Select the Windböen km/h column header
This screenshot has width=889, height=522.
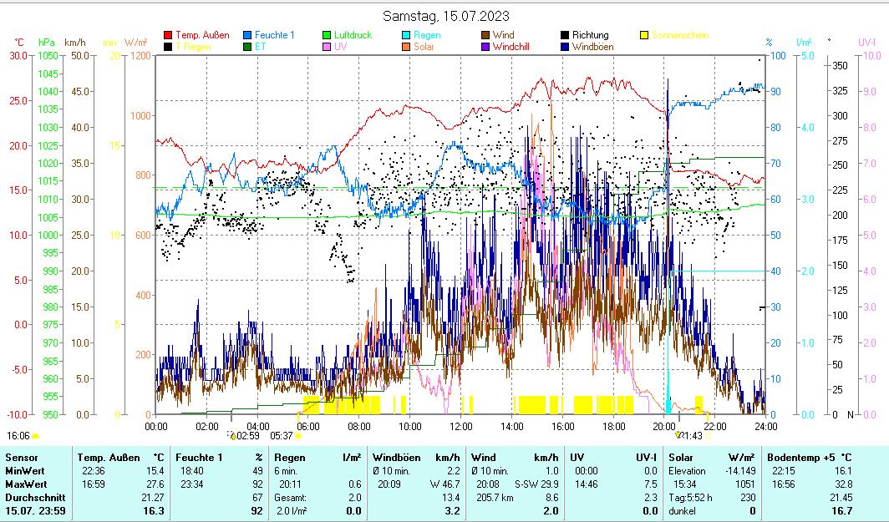tap(415, 457)
